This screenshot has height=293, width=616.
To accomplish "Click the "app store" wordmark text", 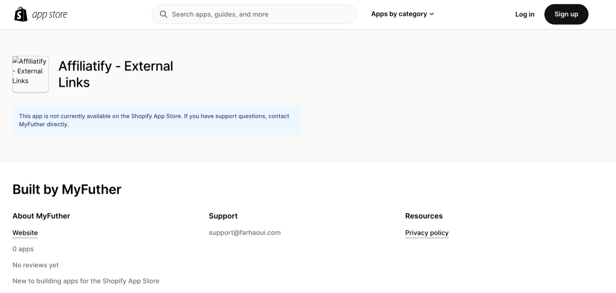I will [50, 14].
